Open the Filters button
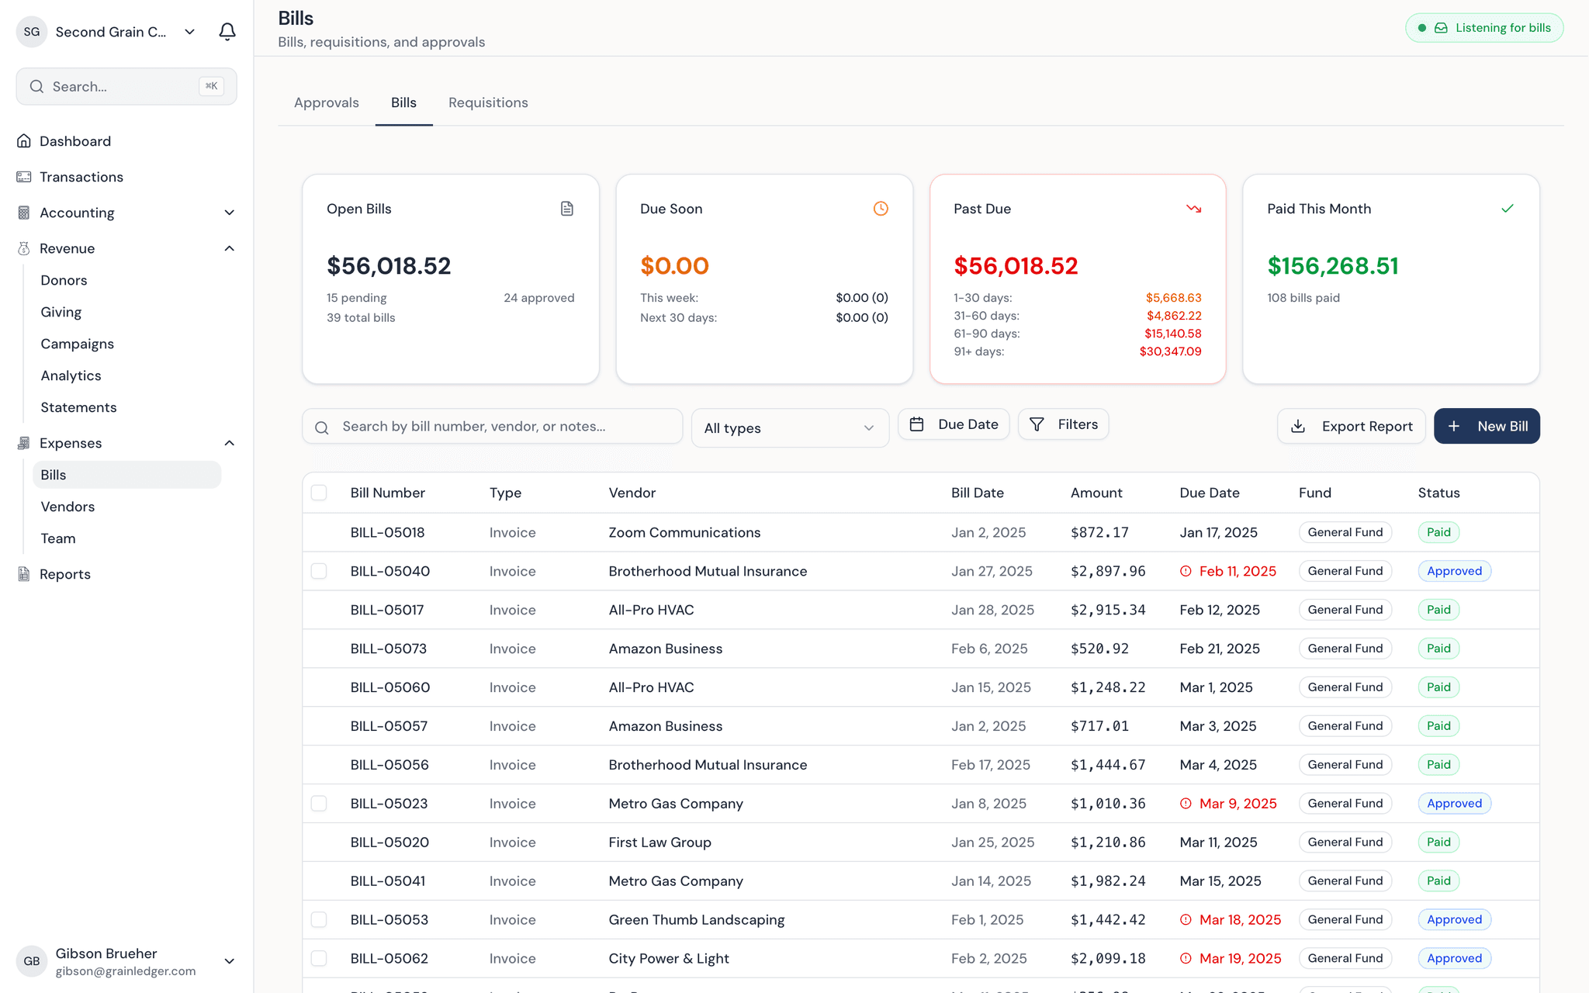The image size is (1589, 993). coord(1063,424)
